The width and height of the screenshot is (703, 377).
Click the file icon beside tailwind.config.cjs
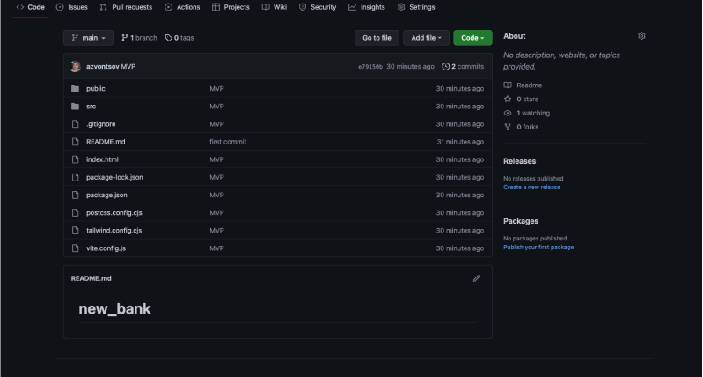click(x=76, y=231)
